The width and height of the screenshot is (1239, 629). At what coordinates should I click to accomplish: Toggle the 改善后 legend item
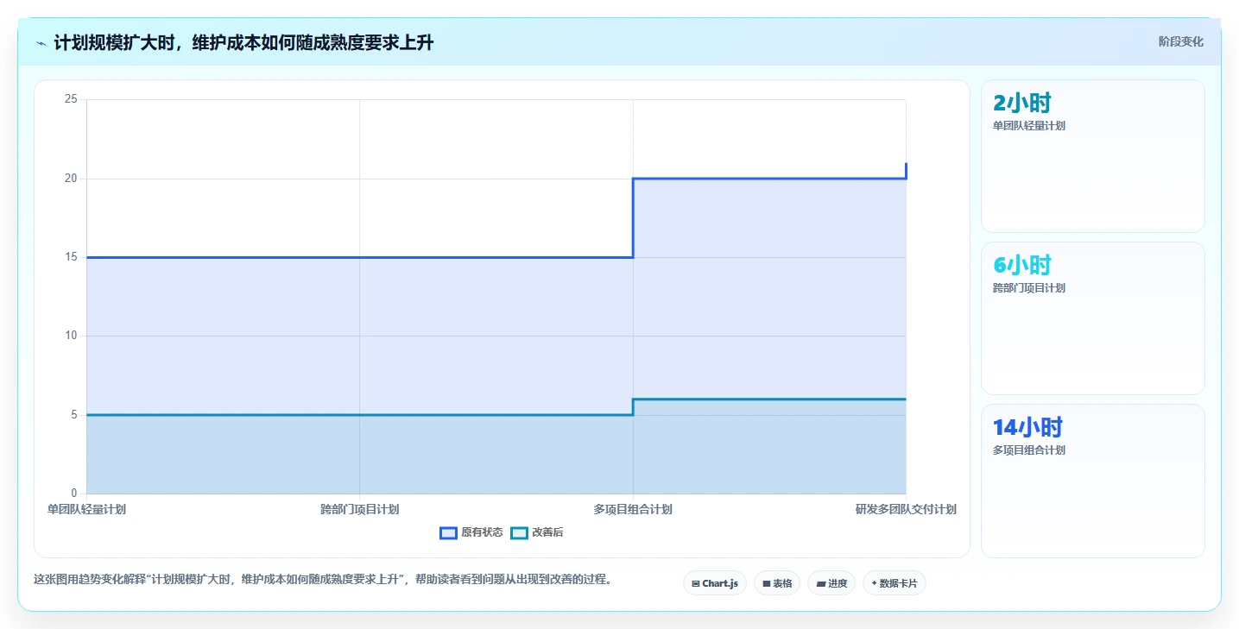point(537,533)
